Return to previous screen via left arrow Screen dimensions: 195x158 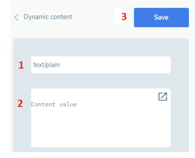[x=16, y=17]
